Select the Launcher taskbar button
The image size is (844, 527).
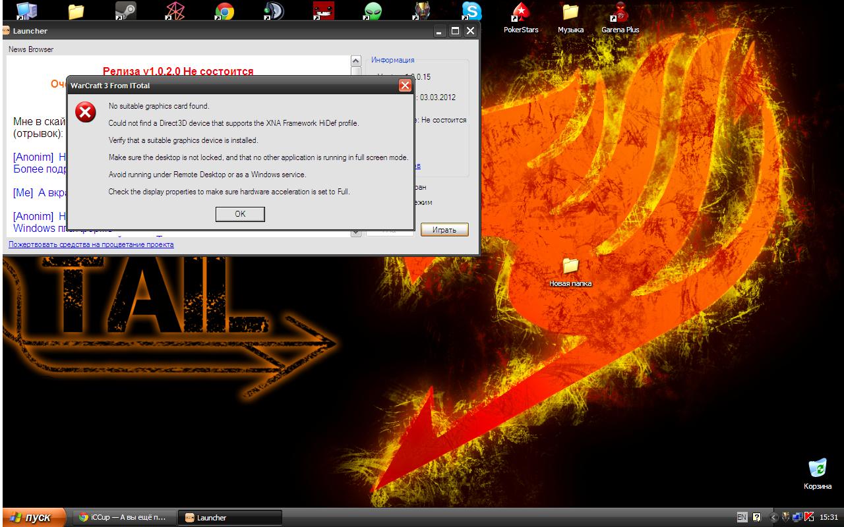tap(230, 518)
